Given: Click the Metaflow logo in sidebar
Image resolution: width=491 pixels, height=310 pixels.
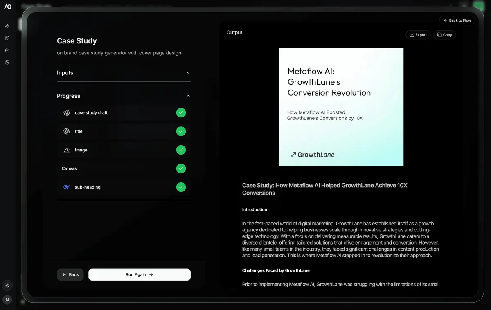Looking at the screenshot, I should 8,7.
